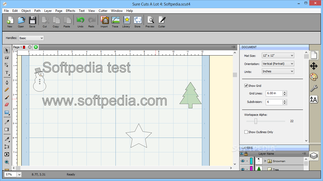
Task: Open the Mat Size dropdown
Action: pyautogui.click(x=278, y=56)
